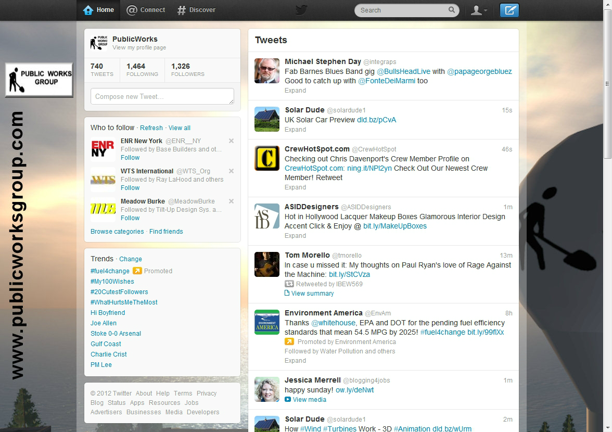612x432 pixels.
Task: Click Tom Morello's avatar
Action: 267,264
